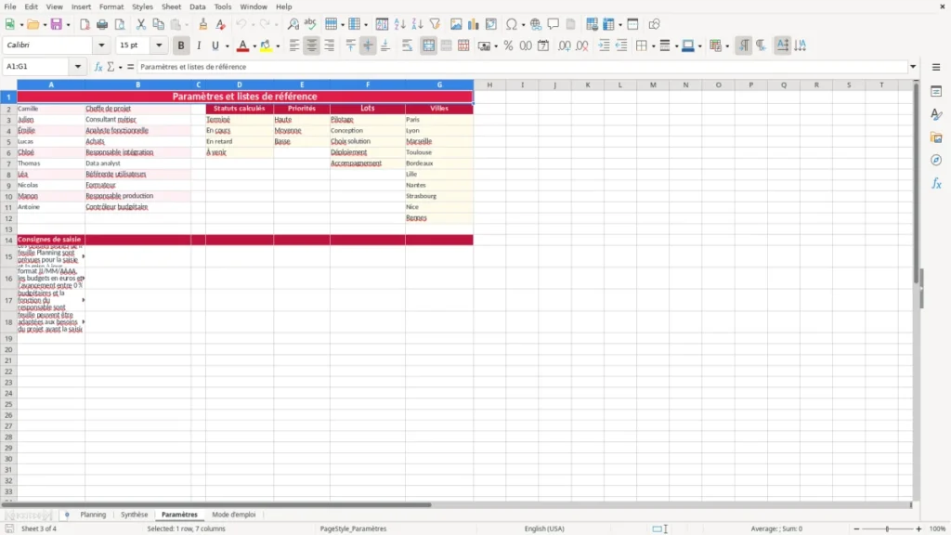
Task: Format as Percent icon
Action: click(508, 46)
